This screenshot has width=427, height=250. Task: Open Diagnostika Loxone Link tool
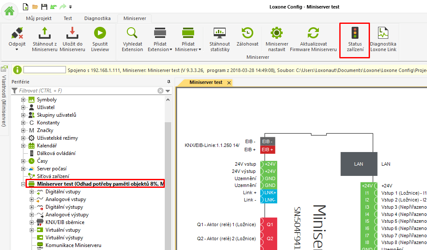pyautogui.click(x=383, y=33)
